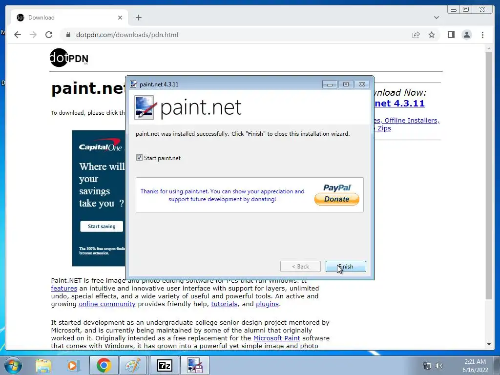
Task: Open the Microsoft Paint link
Action: click(276, 338)
